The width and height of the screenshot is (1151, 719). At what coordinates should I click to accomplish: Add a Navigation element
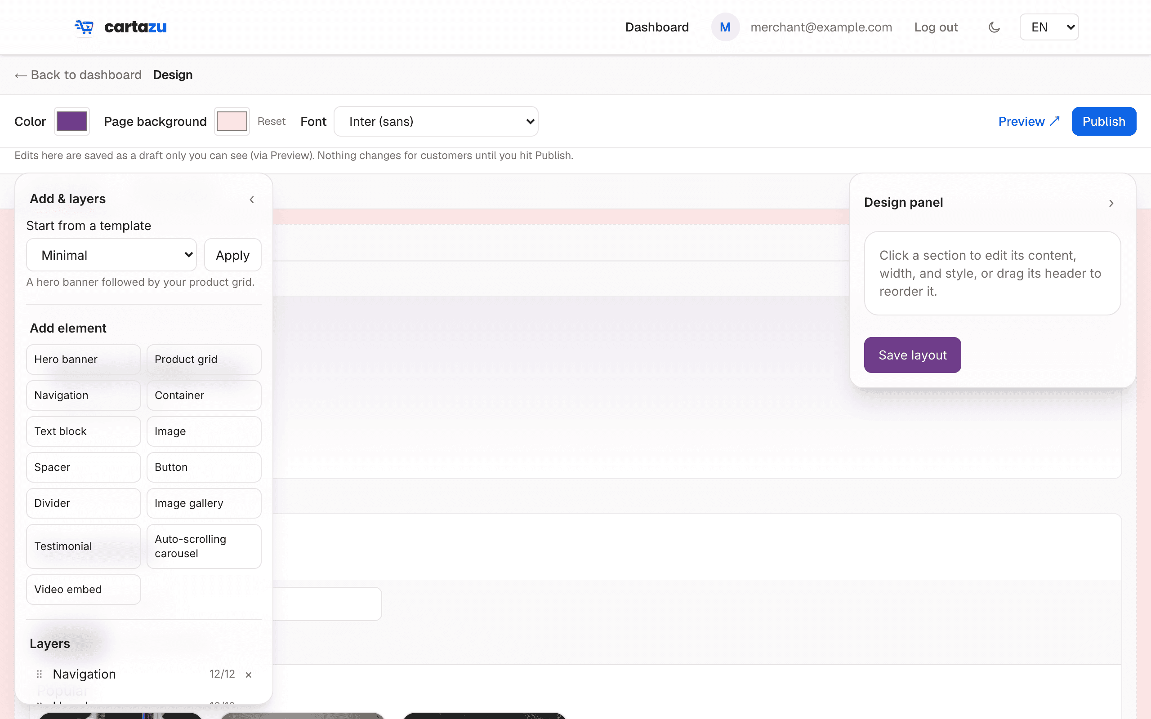pos(83,395)
